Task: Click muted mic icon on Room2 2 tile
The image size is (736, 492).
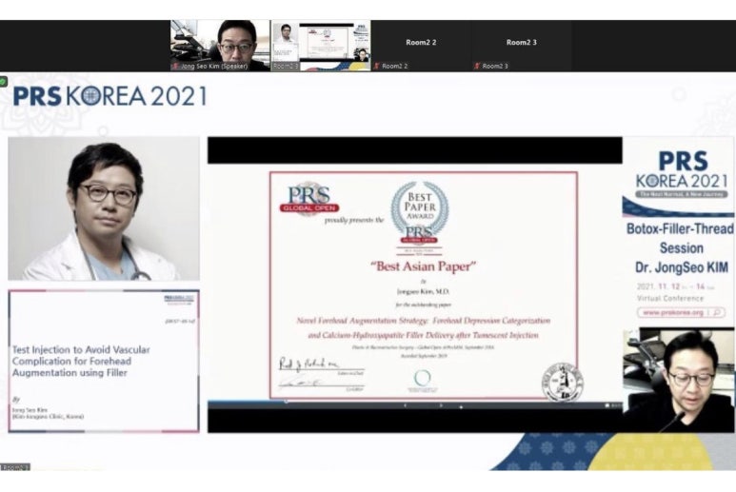Action: pos(376,66)
